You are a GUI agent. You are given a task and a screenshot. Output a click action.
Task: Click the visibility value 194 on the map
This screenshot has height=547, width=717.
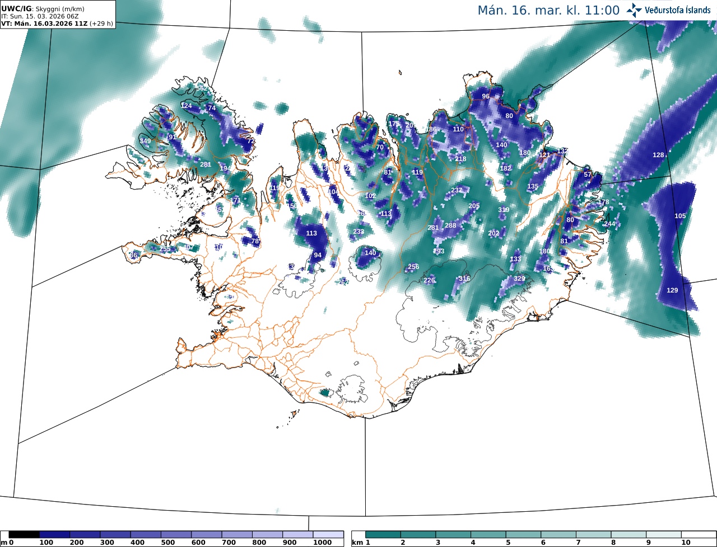click(225, 168)
